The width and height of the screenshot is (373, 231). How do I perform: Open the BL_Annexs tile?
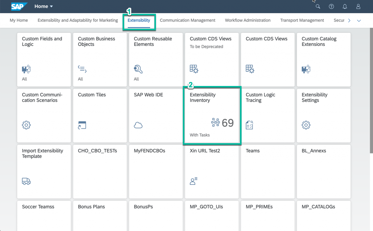[324, 172]
